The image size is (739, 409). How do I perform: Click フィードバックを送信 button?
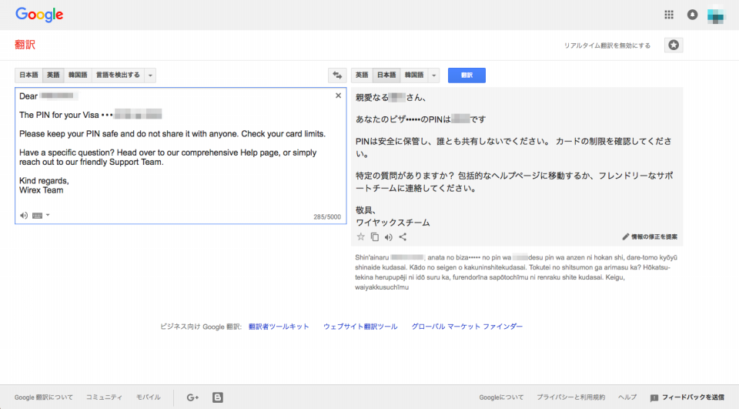(x=687, y=397)
